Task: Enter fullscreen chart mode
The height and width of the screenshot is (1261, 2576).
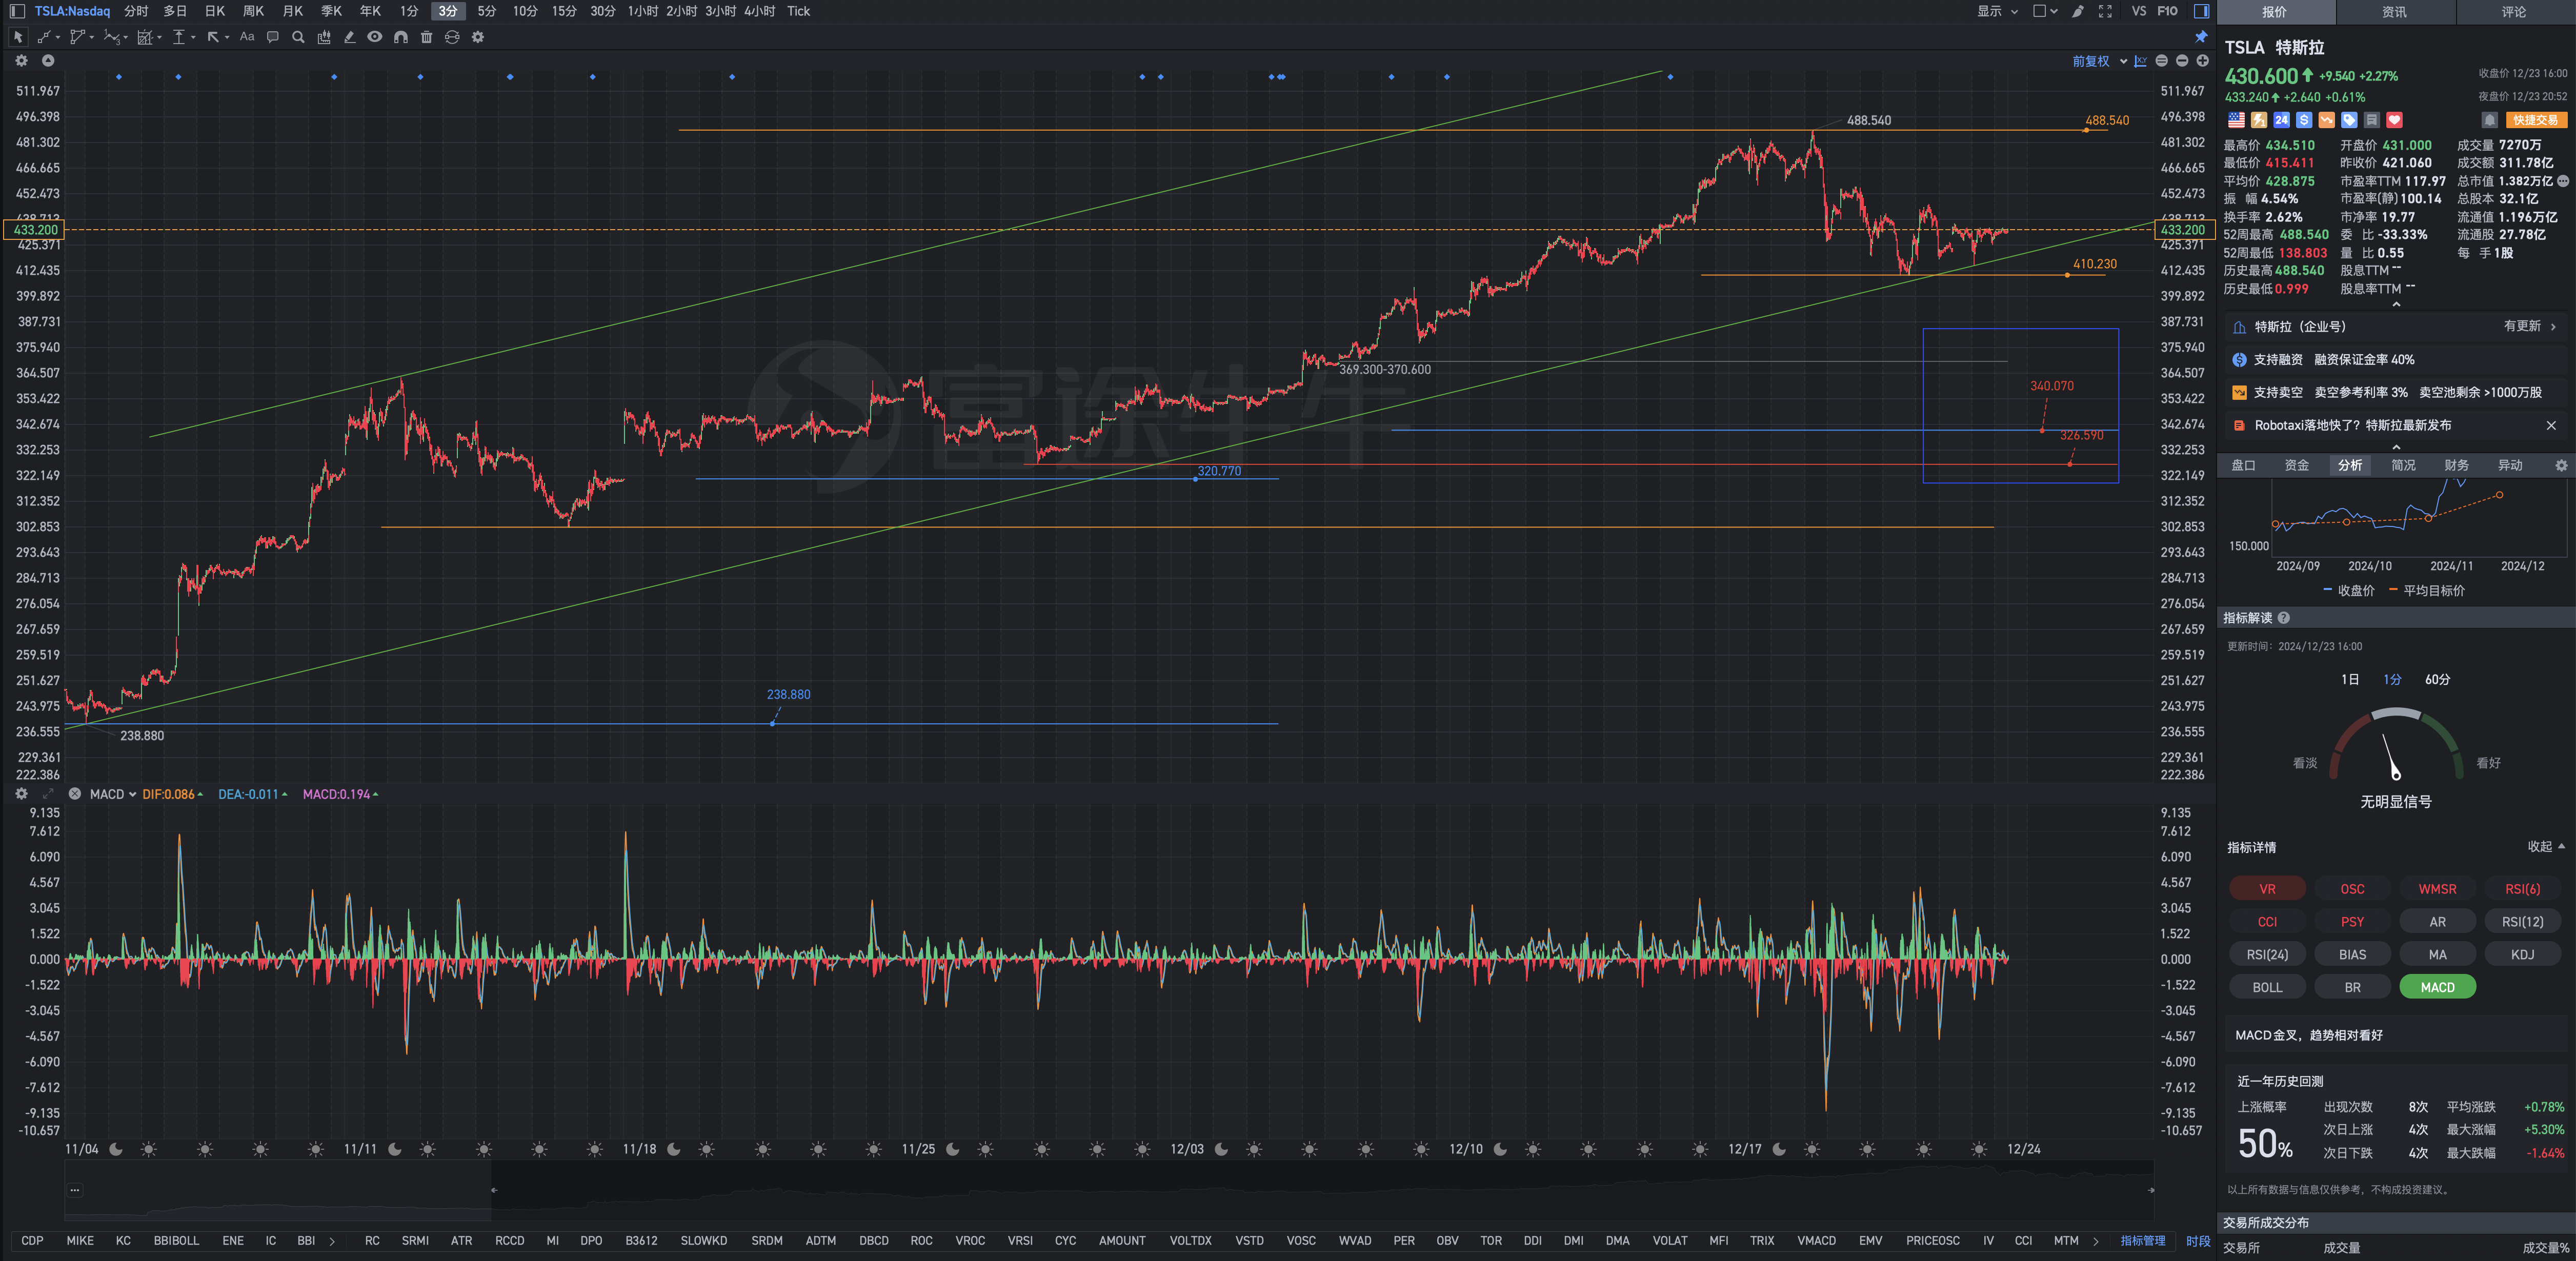Action: [x=2105, y=11]
